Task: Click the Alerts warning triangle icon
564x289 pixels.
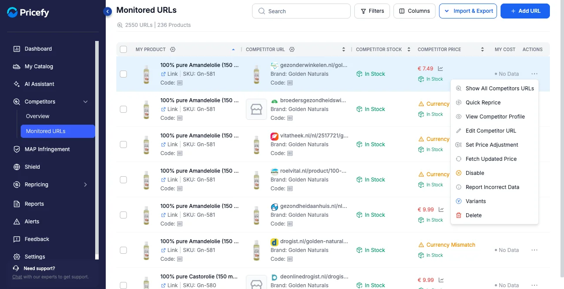Action: 17,222
